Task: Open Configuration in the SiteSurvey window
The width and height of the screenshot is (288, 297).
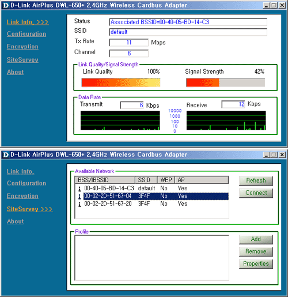Action: tap(26, 183)
